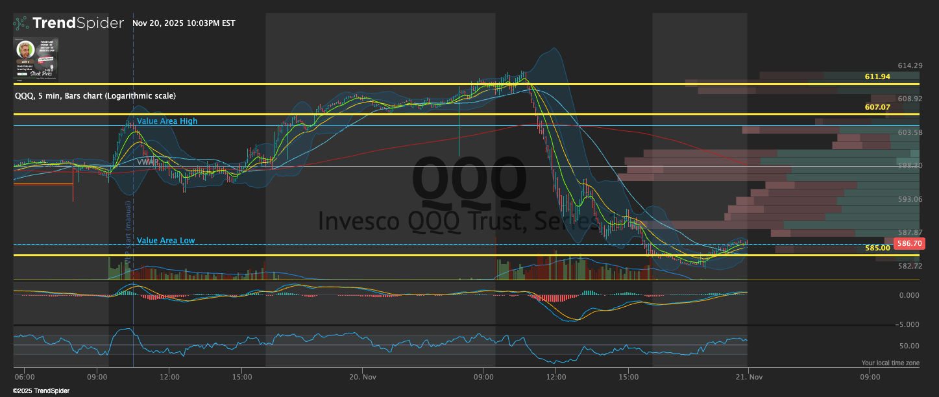
Task: Click the 608.92 price axis value
Action: (x=910, y=99)
